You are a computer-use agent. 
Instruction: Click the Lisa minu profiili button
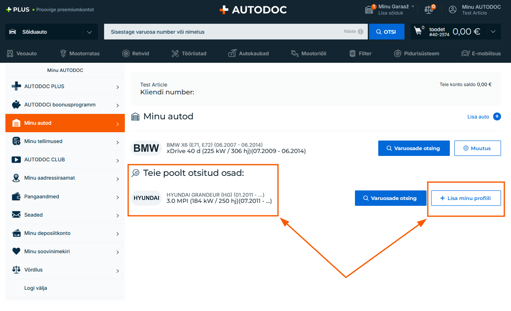[465, 198]
